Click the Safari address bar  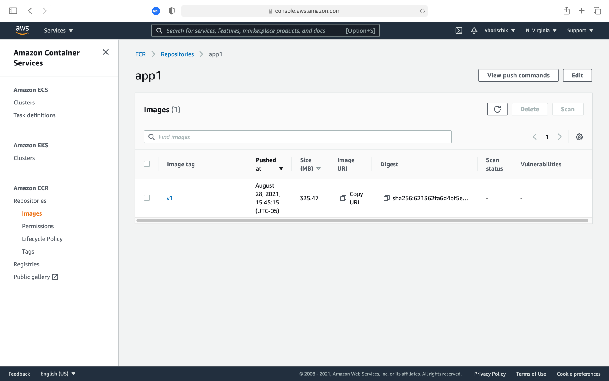(x=304, y=11)
